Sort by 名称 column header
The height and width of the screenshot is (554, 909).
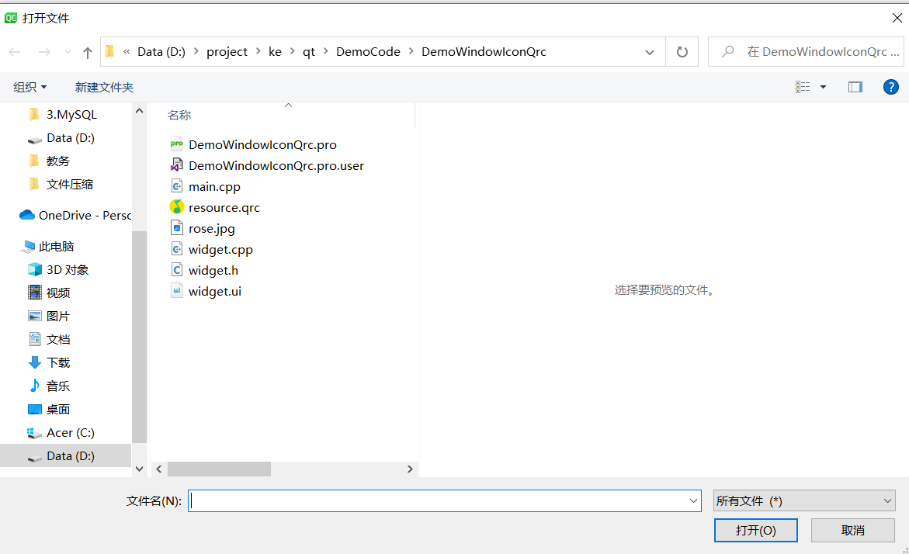click(x=179, y=116)
